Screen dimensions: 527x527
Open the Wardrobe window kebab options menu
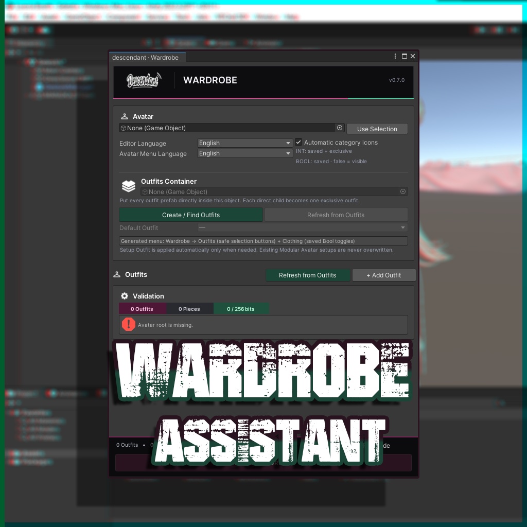point(395,56)
